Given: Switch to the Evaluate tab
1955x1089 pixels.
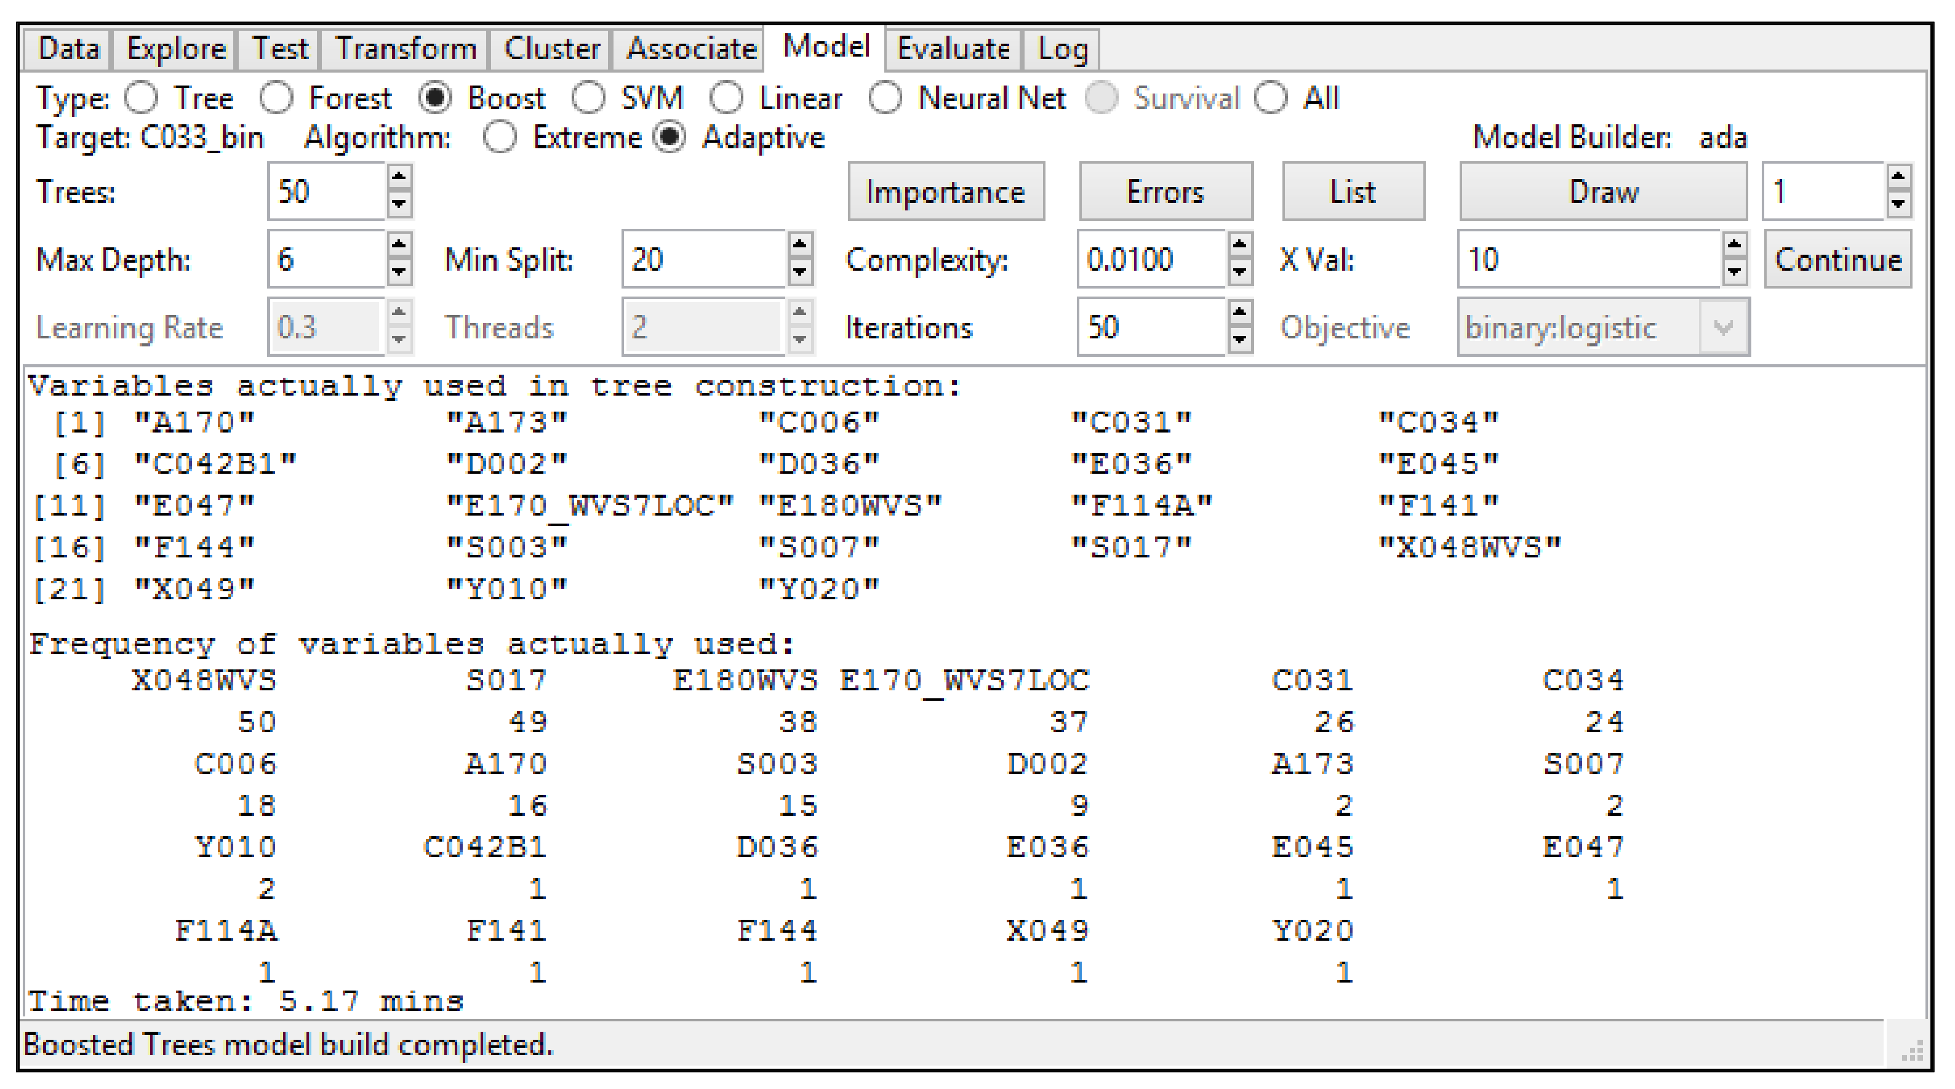Looking at the screenshot, I should click(953, 49).
